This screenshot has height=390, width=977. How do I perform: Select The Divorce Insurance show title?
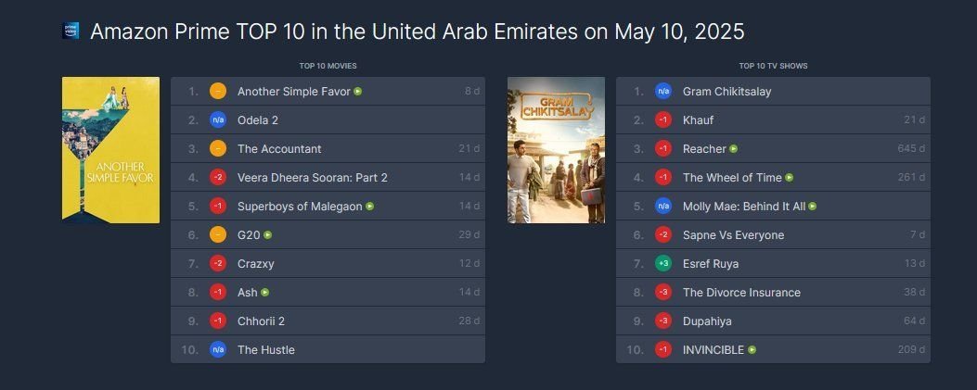(x=741, y=293)
